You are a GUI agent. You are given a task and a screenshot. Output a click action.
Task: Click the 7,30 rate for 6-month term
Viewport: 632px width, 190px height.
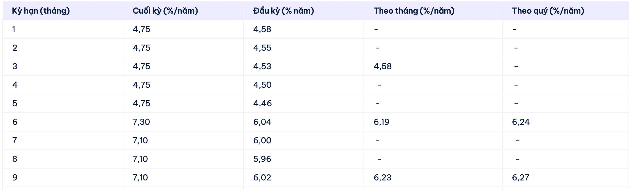point(141,122)
